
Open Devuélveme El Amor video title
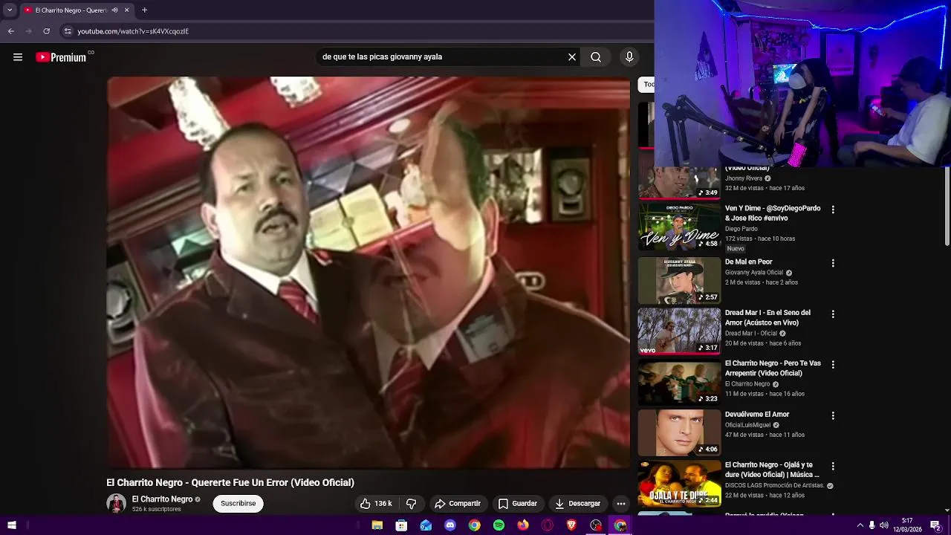[757, 415]
